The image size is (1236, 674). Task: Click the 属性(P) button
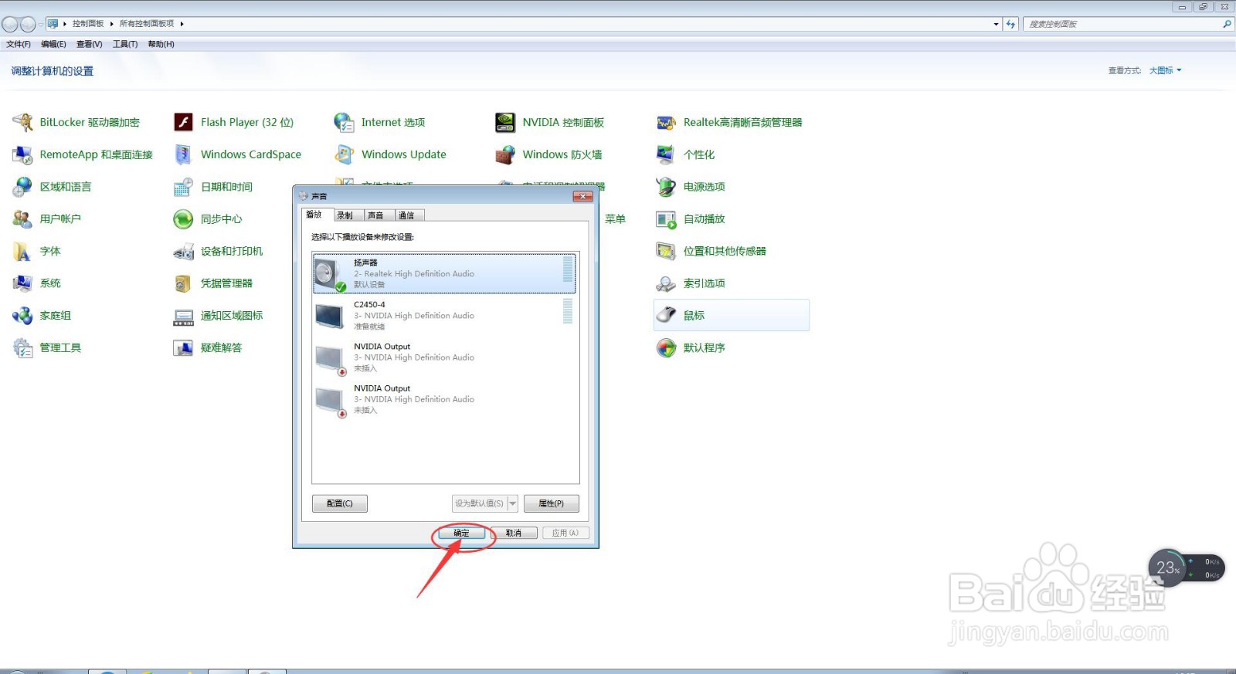coord(552,503)
